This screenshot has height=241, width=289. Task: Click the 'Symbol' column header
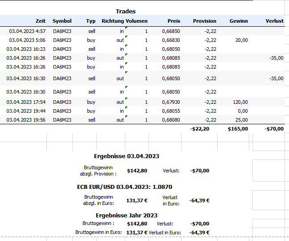click(x=62, y=21)
